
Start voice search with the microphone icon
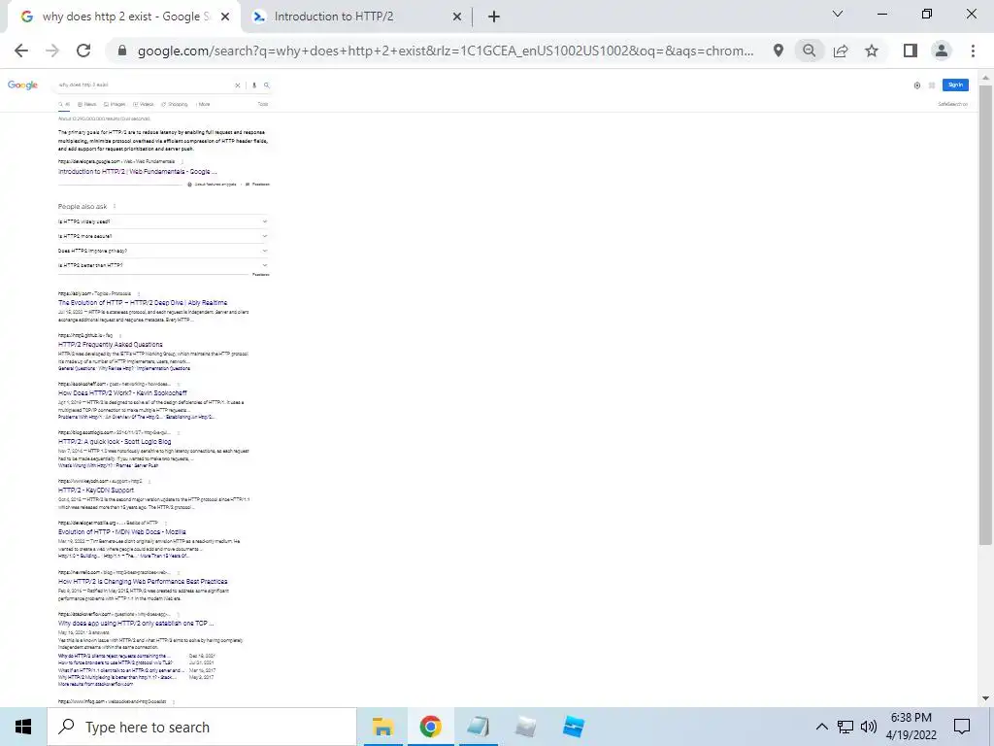254,85
